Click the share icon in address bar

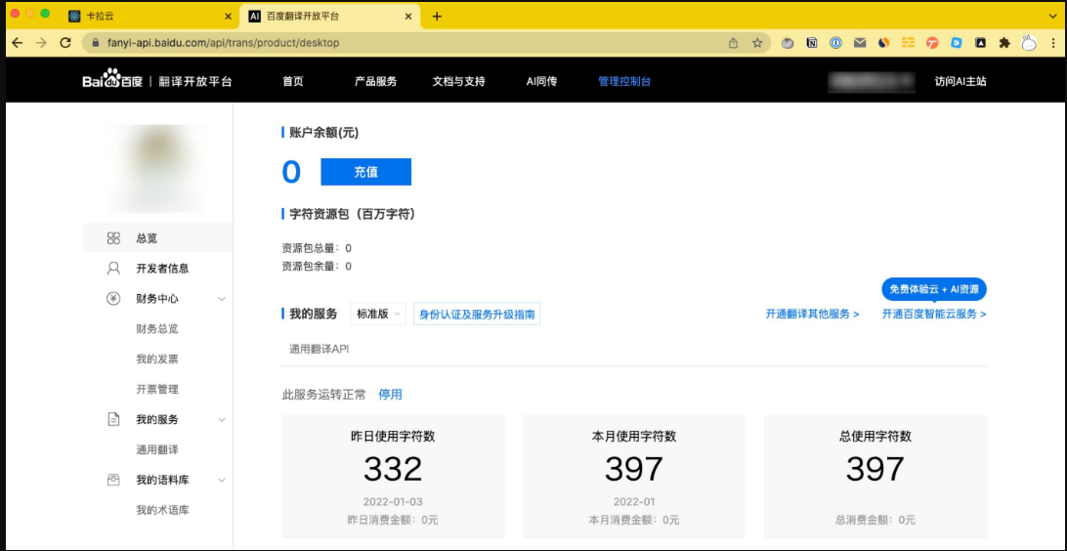(734, 43)
